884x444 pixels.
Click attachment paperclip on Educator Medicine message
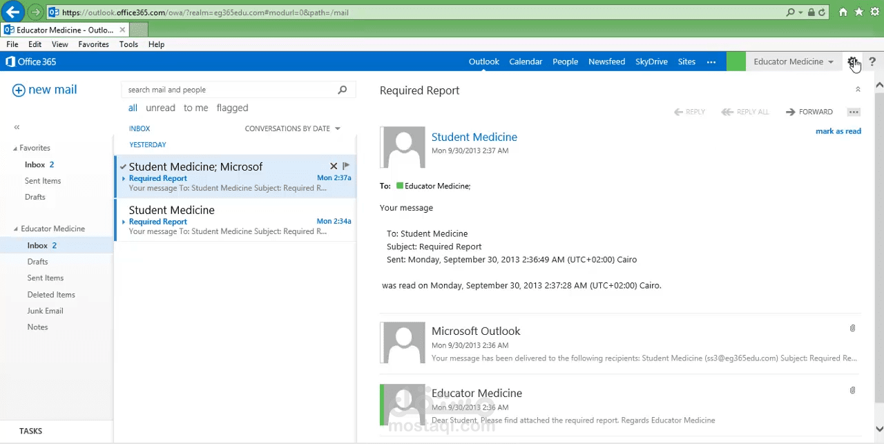point(852,390)
